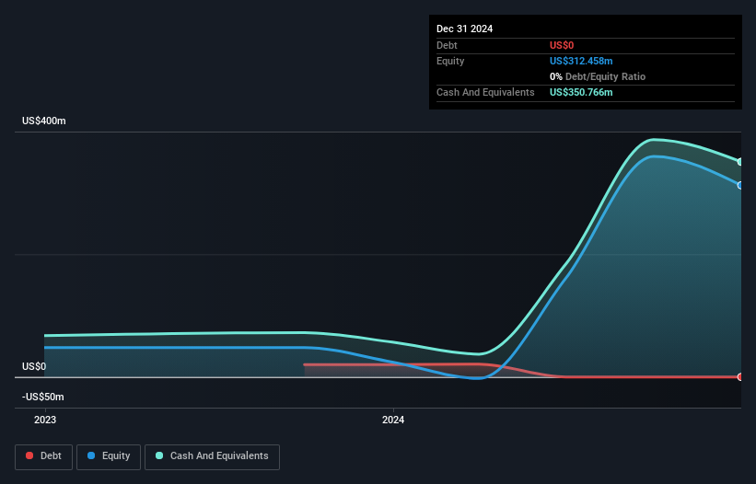
Task: Toggle Cash And Equivalents legend series
Action: click(x=212, y=456)
